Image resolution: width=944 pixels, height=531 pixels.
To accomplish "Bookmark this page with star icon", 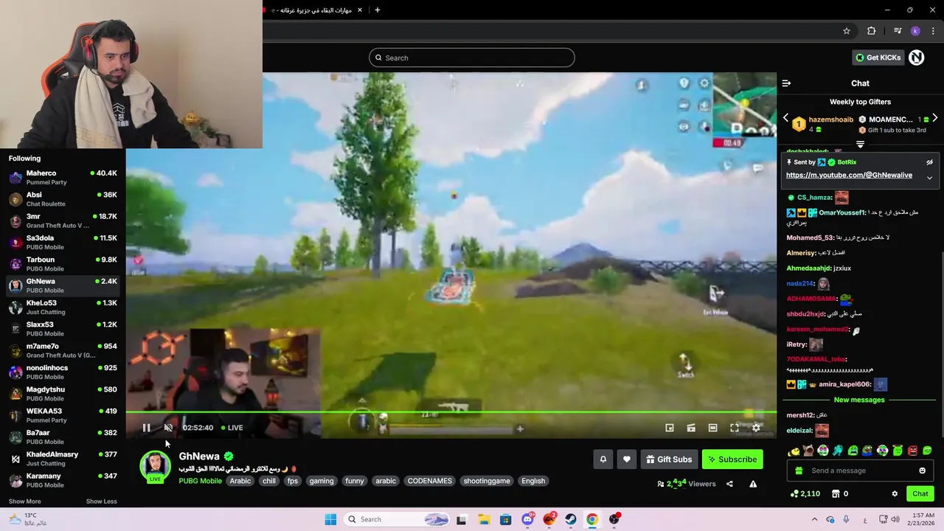I will (x=847, y=31).
